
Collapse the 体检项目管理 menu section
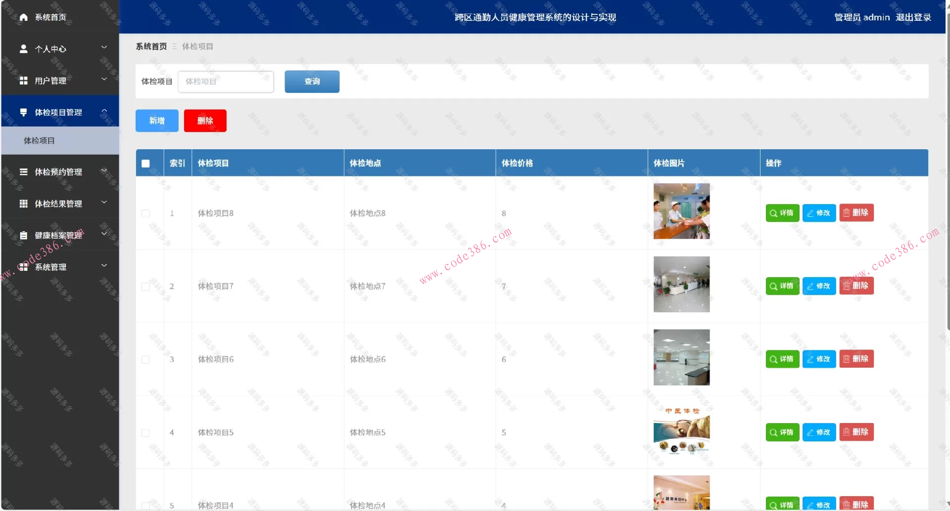[x=104, y=111]
